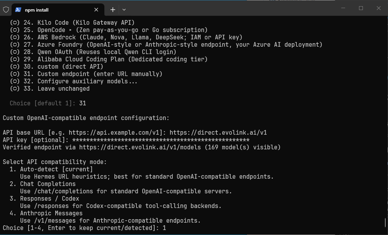The image size is (388, 235).
Task: Click 'Use /v1/messages for Anthropic-compatible' line
Action: pyautogui.click(x=111, y=221)
